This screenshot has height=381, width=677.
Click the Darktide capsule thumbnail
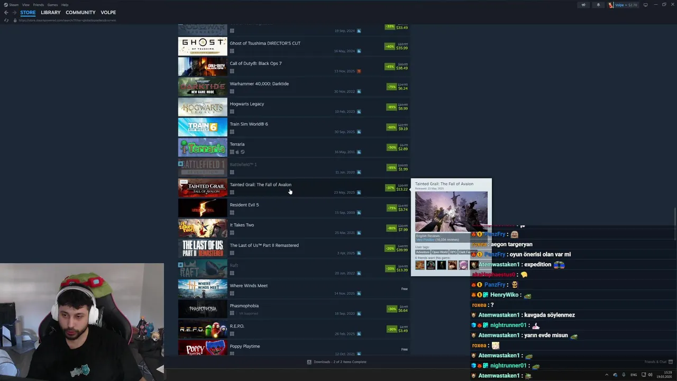pos(203,87)
